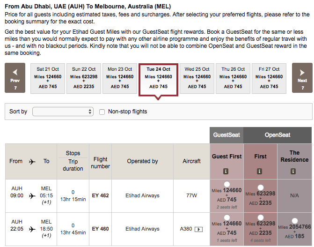The width and height of the screenshot is (314, 247).
Task: Click the Guest First info icon
Action: click(x=226, y=171)
